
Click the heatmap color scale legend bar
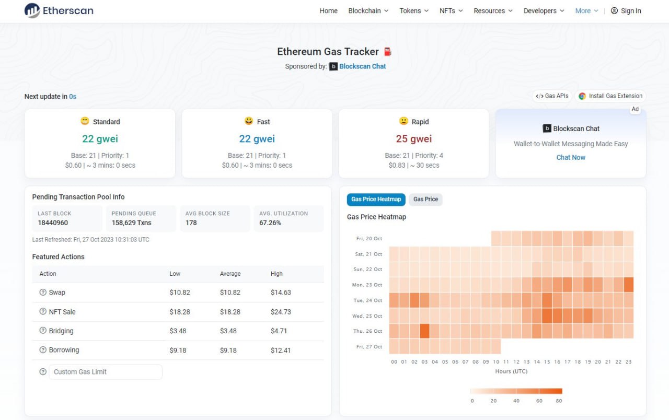(x=516, y=391)
